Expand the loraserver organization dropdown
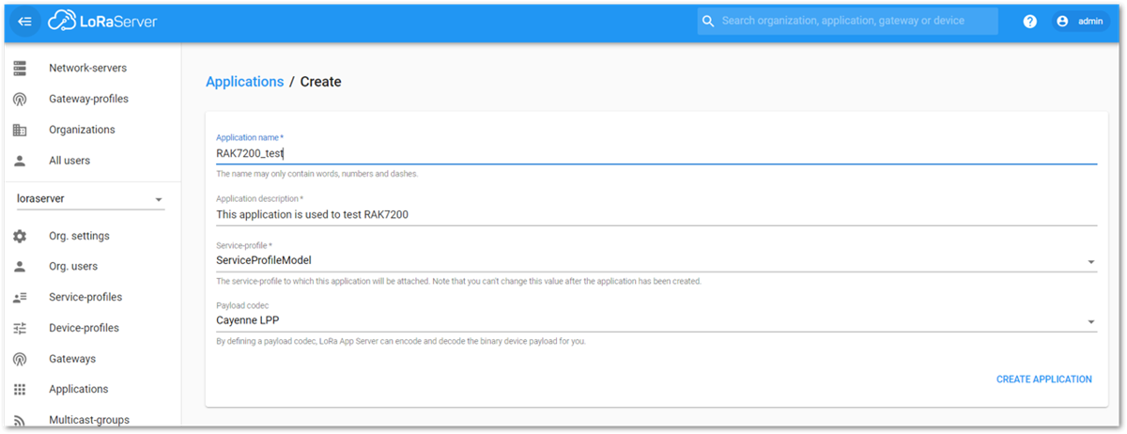Viewport: 1127px width, 434px height. pos(90,199)
